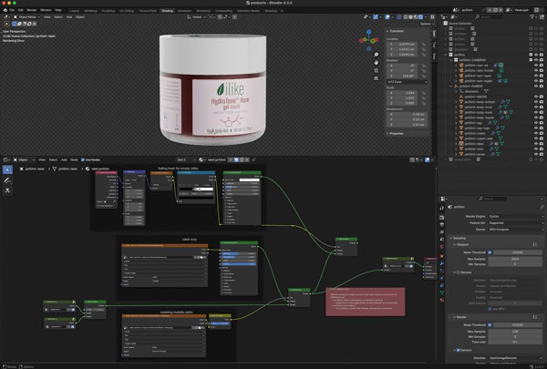The width and height of the screenshot is (547, 369).
Task: Click the Render Time Limit field
Action: coord(515,342)
